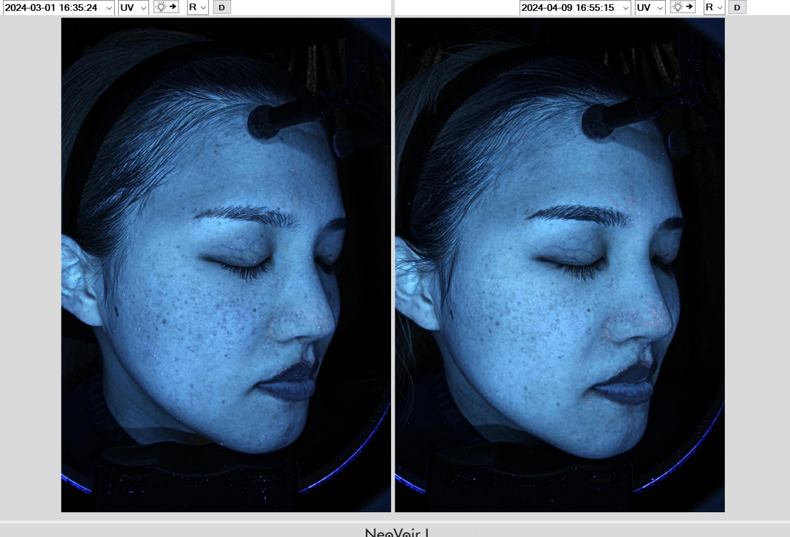790x537 pixels.
Task: Select the right UV face image from April
Action: point(559,265)
